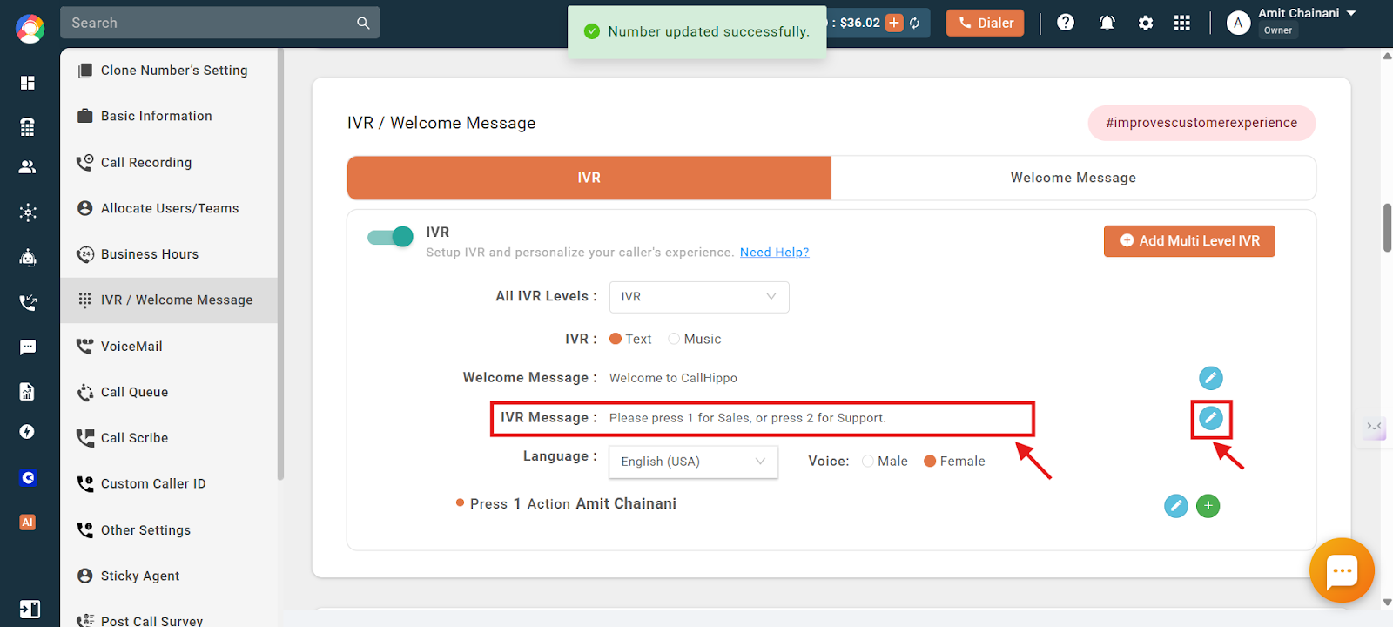Open Other Settings in sidebar
1393x627 pixels.
click(169, 530)
